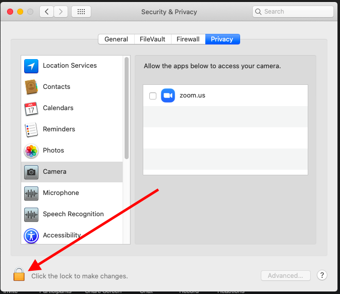Go back with the left chevron button

tap(46, 11)
